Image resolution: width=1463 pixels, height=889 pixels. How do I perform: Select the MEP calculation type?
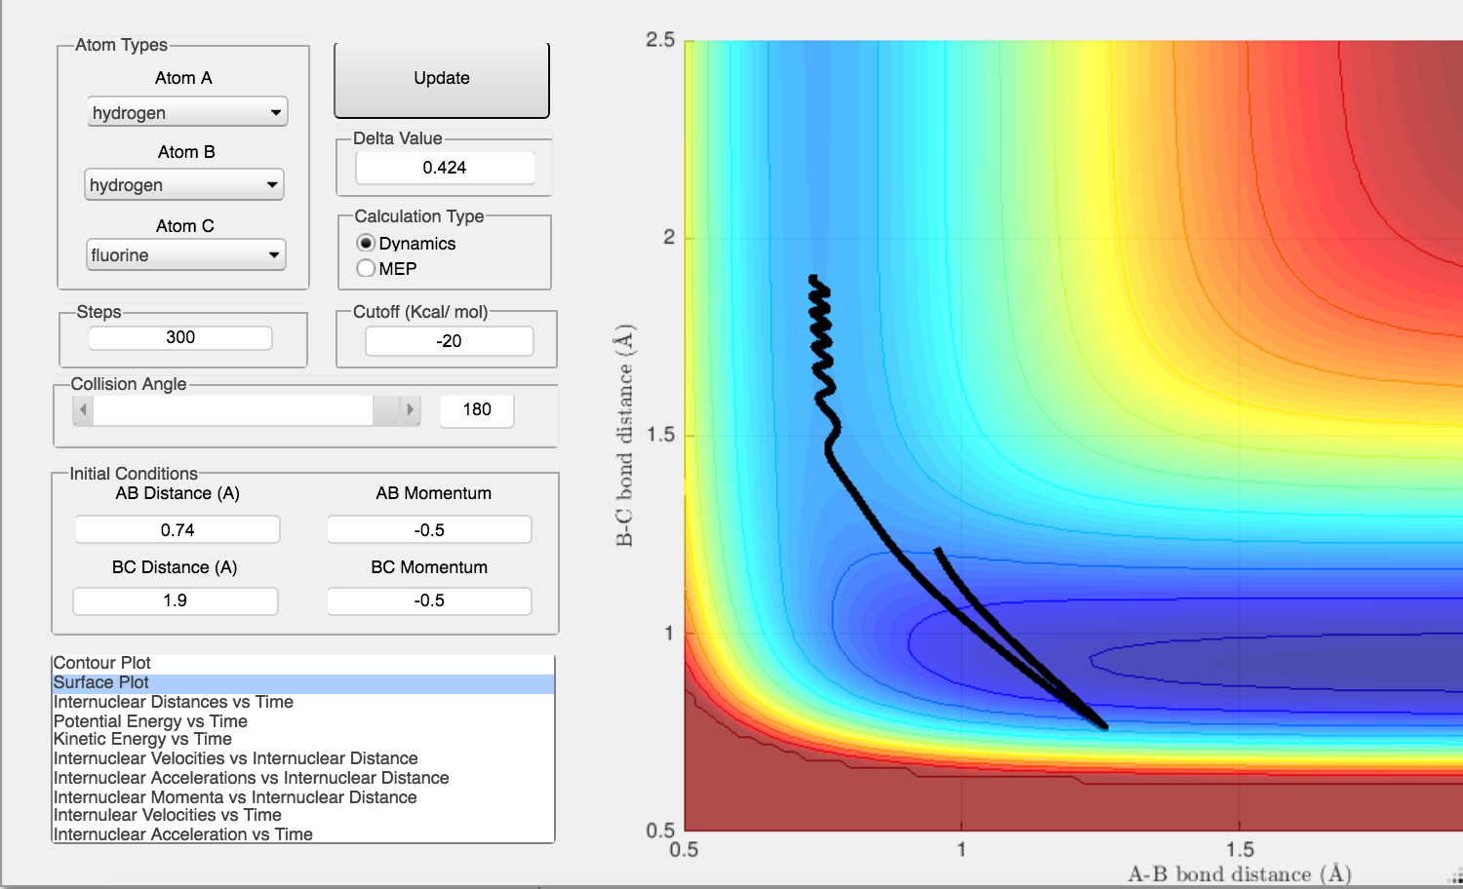click(367, 268)
